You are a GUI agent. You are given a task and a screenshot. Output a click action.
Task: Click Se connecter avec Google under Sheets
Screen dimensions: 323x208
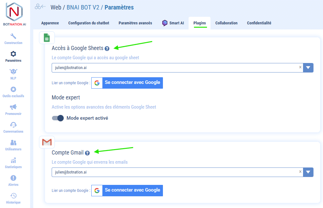(x=127, y=83)
